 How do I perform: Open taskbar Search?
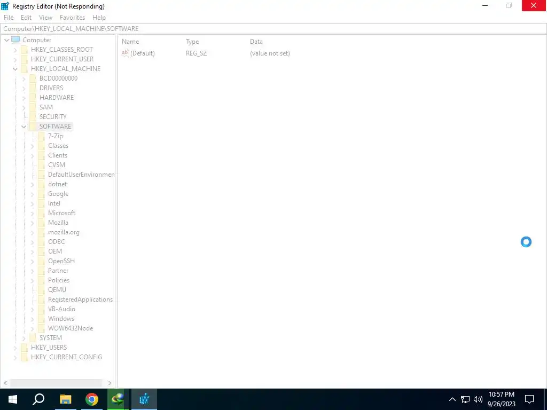click(38, 399)
